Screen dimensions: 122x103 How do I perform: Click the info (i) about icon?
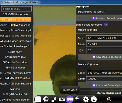94,99
